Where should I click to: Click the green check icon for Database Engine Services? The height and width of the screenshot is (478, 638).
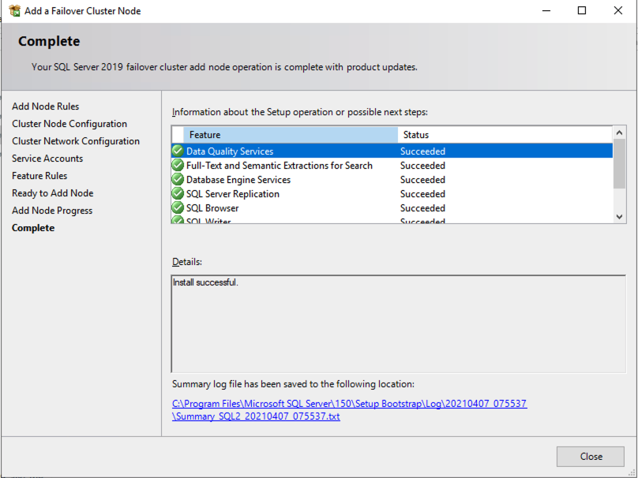[x=178, y=179]
